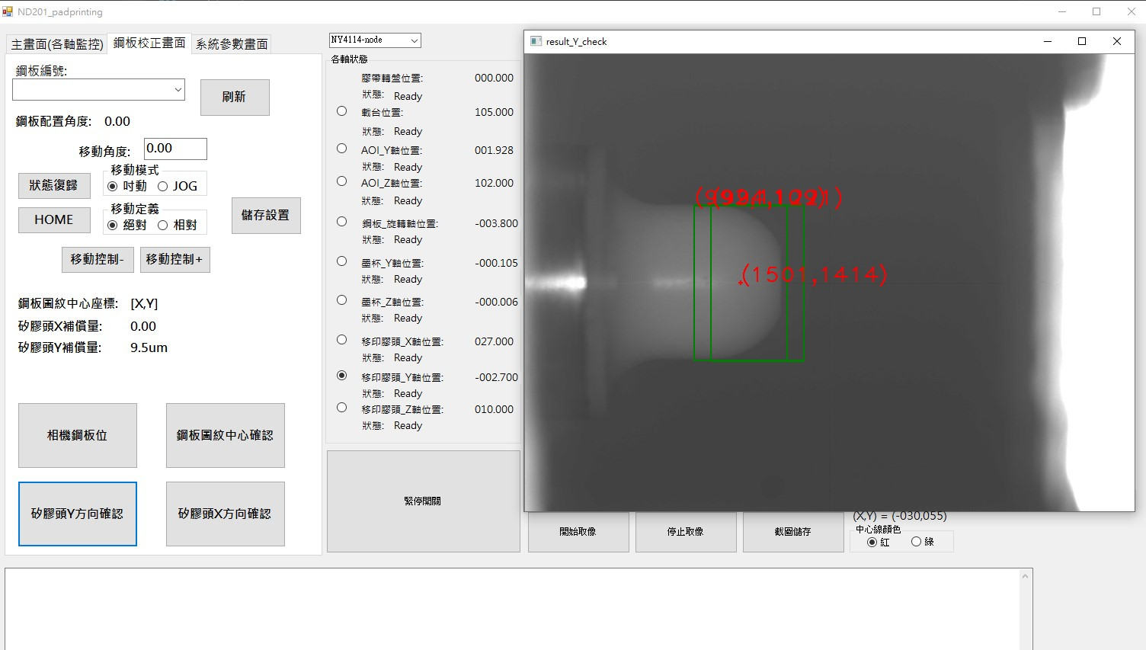The width and height of the screenshot is (1146, 650).
Task: Click the 截圖儲存 button
Action: pyautogui.click(x=793, y=532)
